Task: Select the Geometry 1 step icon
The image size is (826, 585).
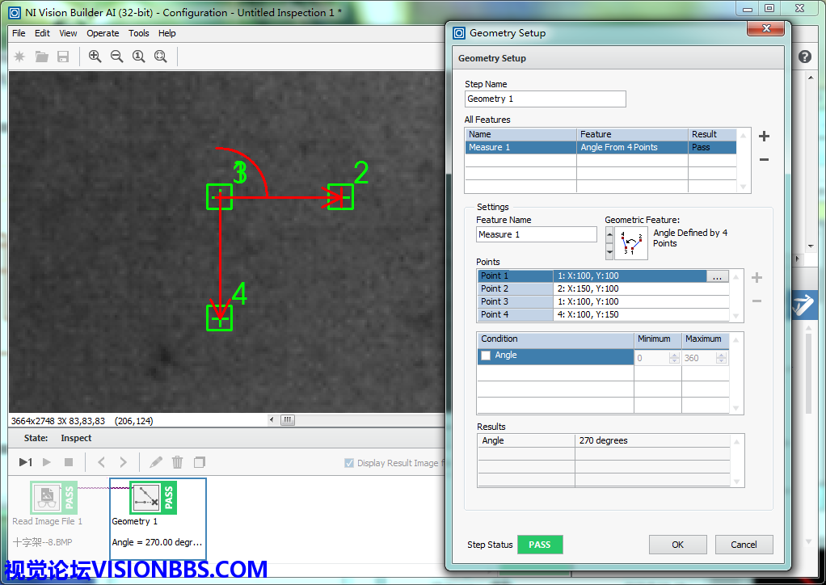Action: click(154, 497)
